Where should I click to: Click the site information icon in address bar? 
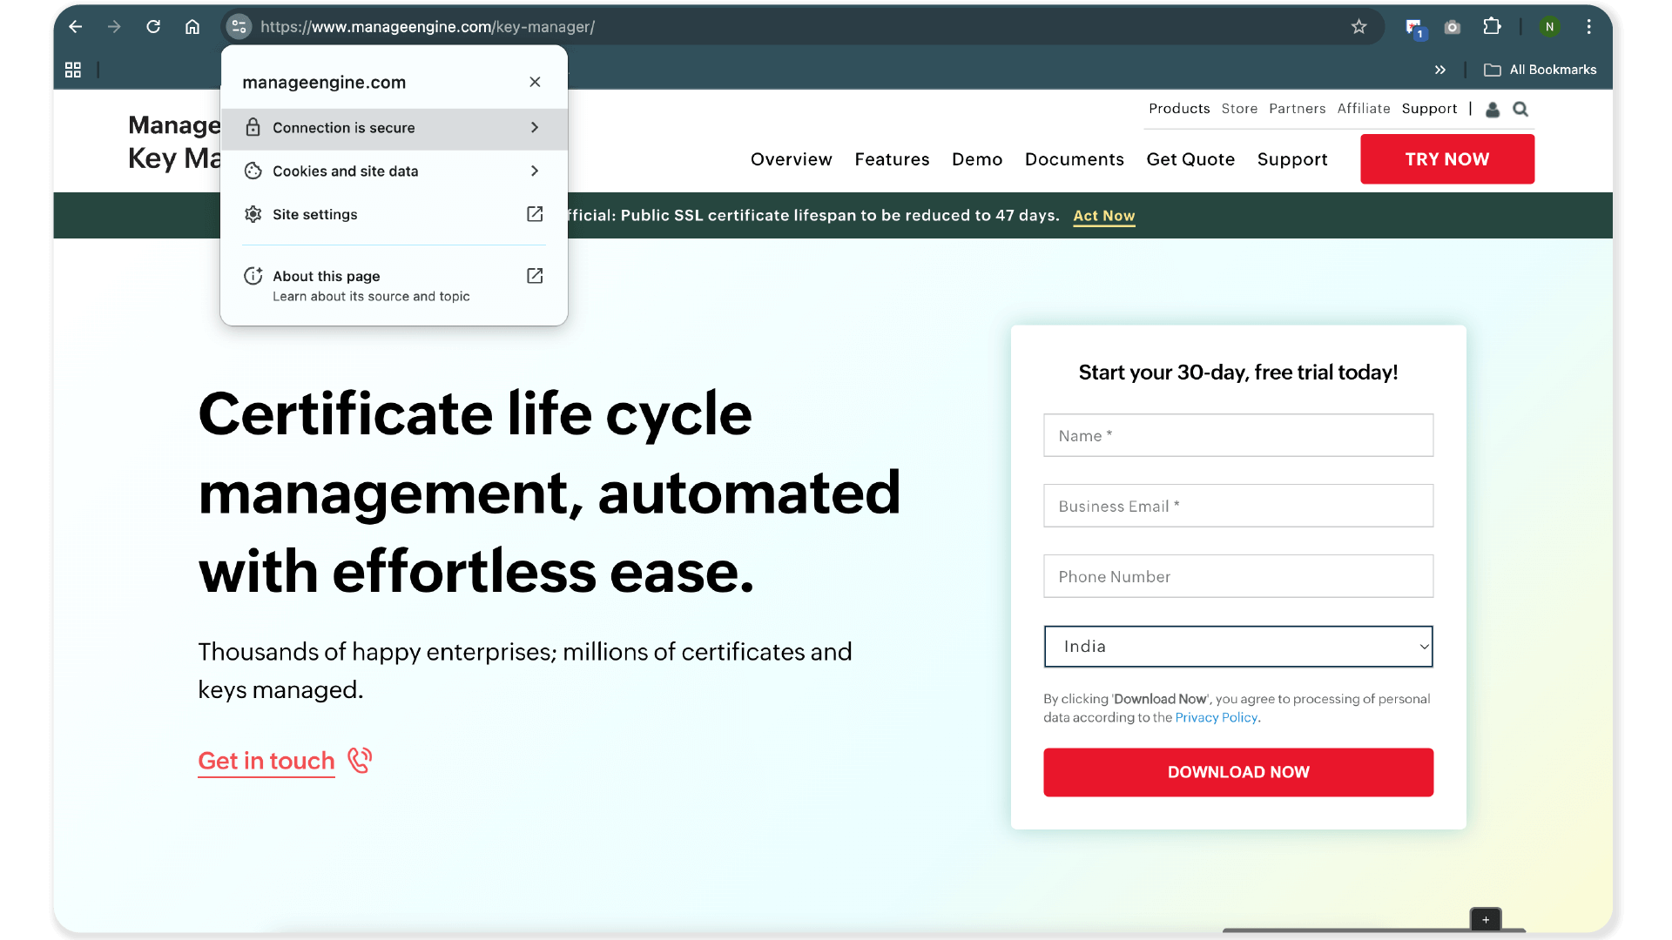[239, 27]
